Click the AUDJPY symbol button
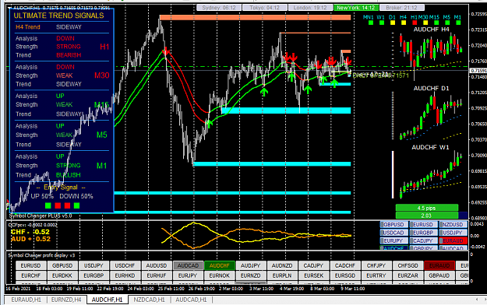 (x=251, y=265)
